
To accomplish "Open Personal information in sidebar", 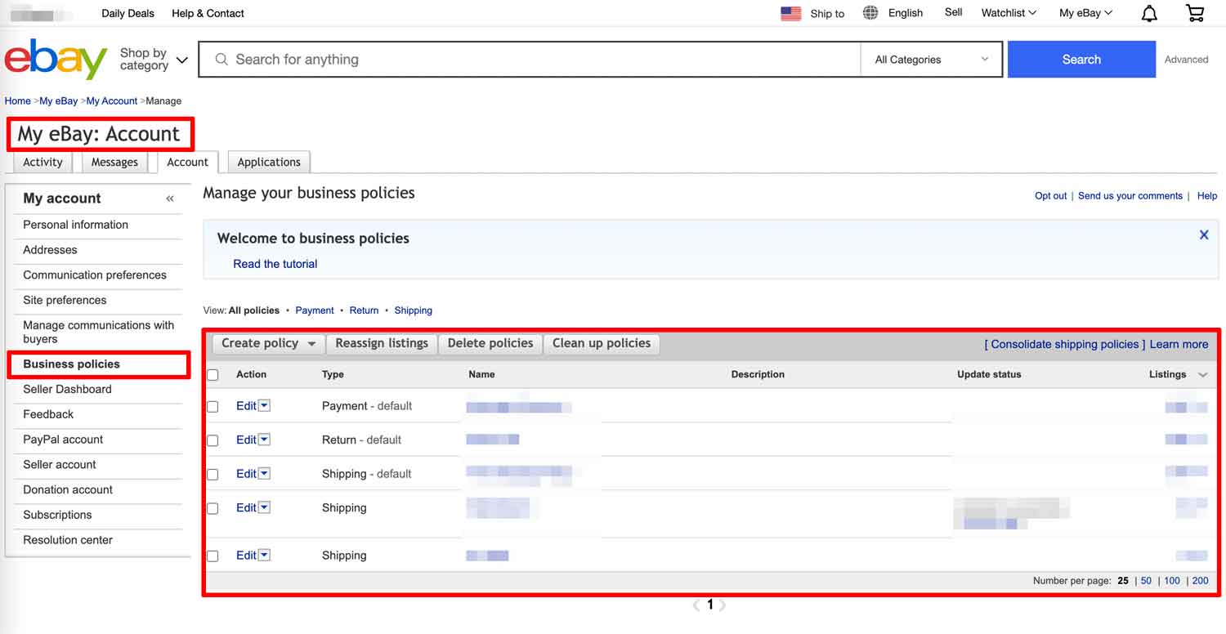I will click(x=75, y=225).
